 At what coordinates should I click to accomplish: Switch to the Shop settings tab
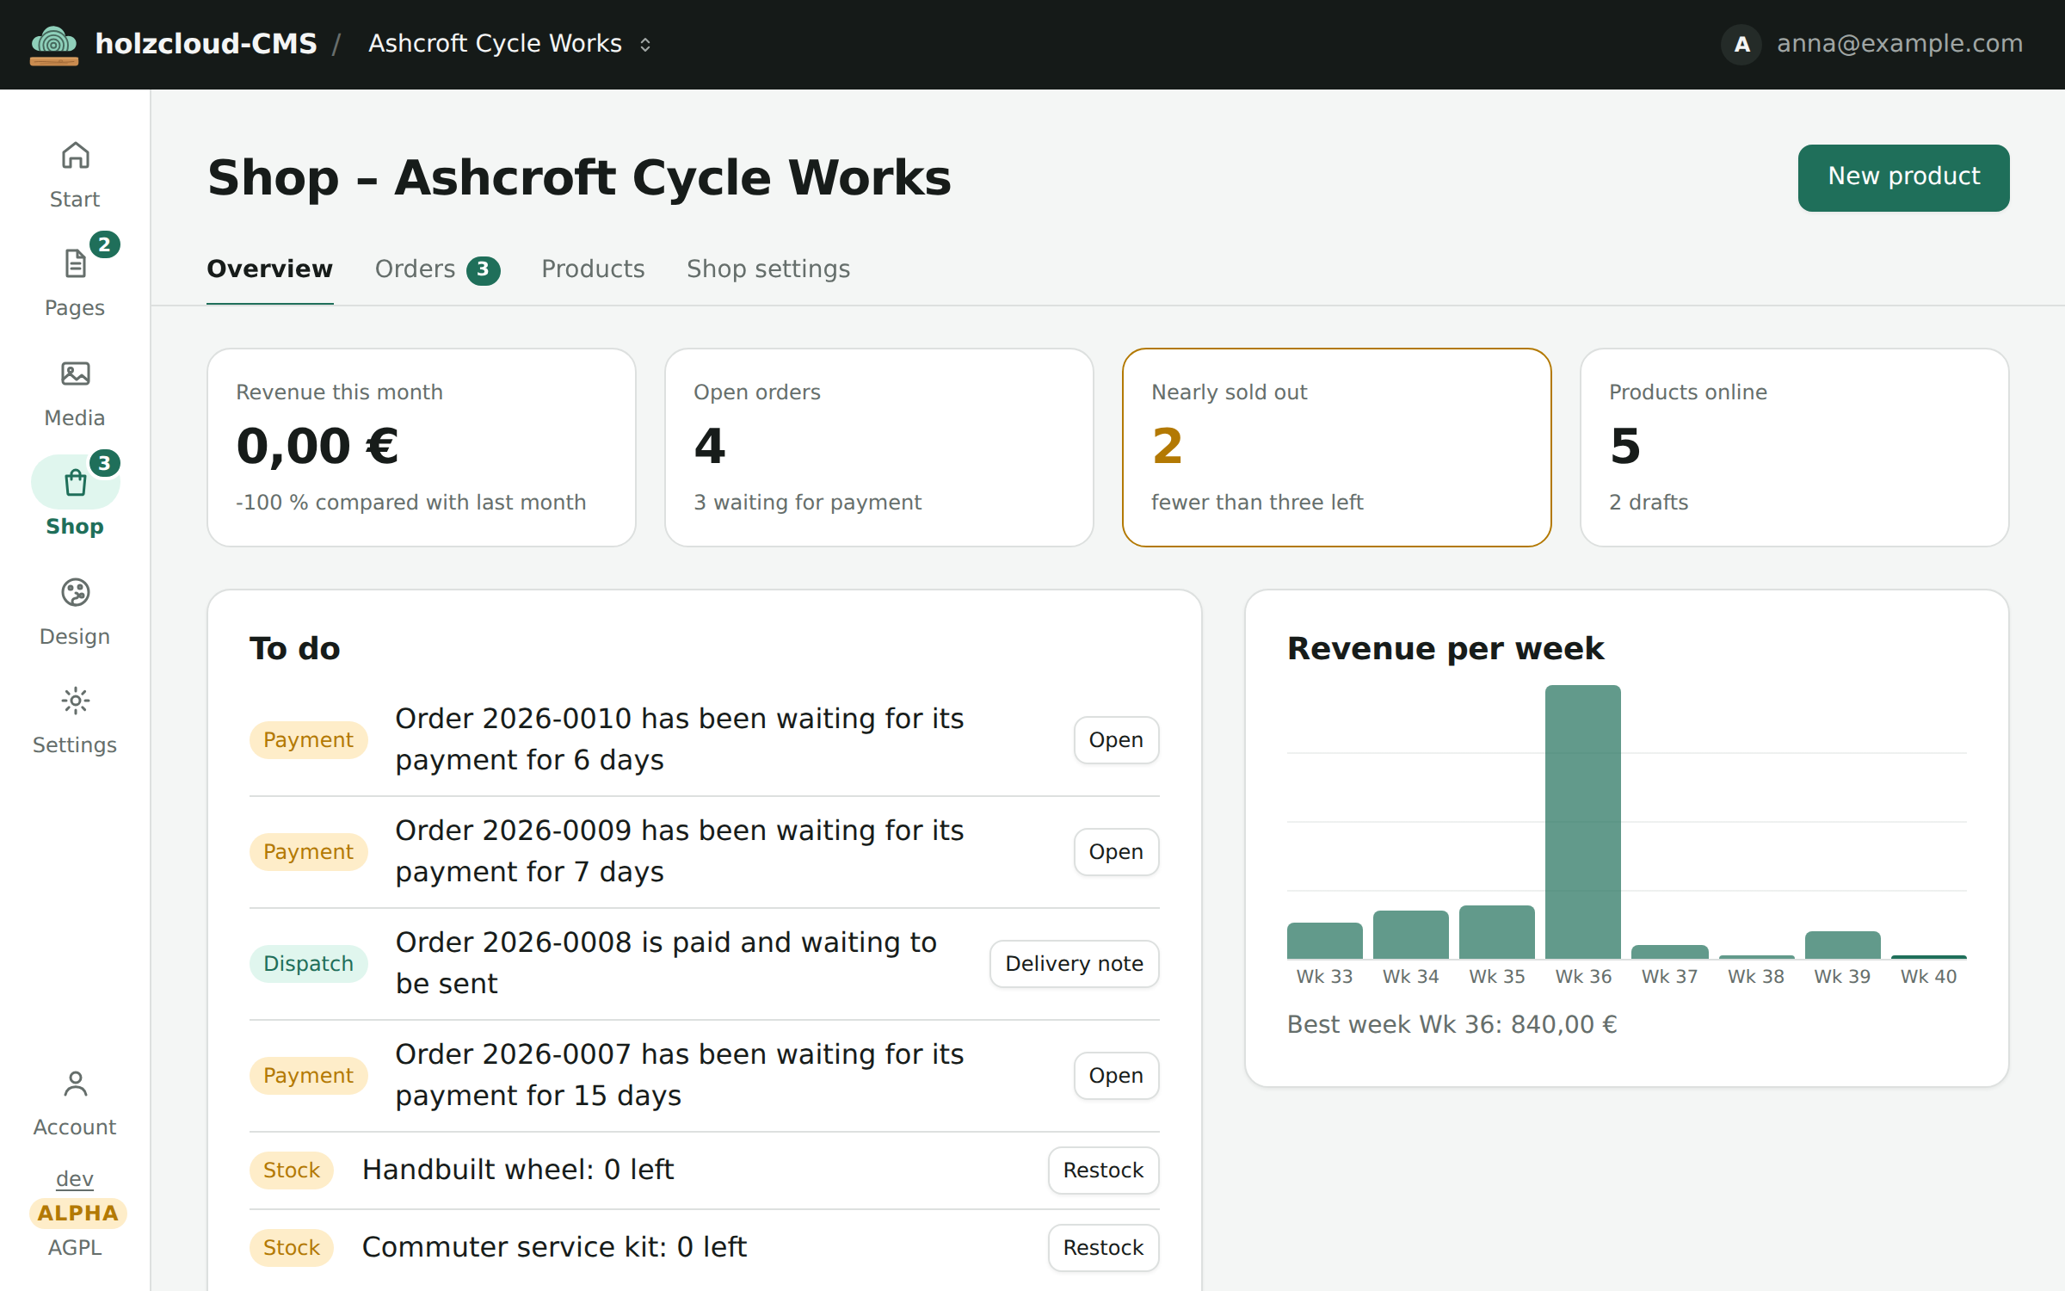click(x=768, y=269)
